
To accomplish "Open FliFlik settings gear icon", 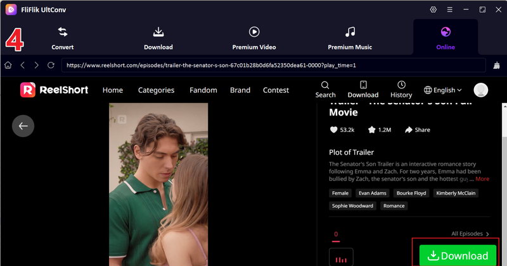I will [x=433, y=9].
